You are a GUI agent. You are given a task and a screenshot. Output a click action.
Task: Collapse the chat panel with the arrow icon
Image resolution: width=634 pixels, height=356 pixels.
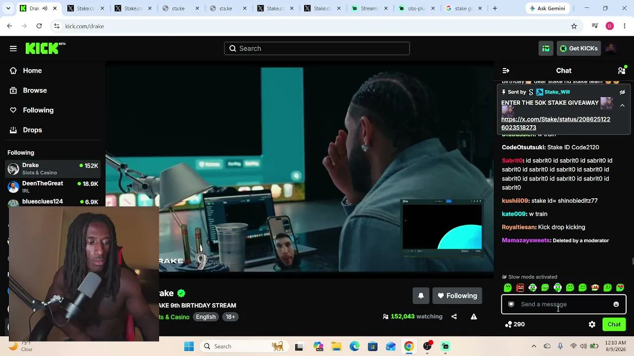coord(506,71)
